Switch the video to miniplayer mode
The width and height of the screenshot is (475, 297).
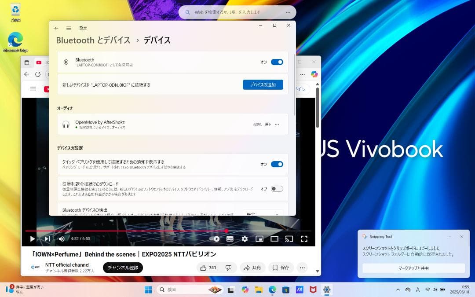tap(259, 239)
